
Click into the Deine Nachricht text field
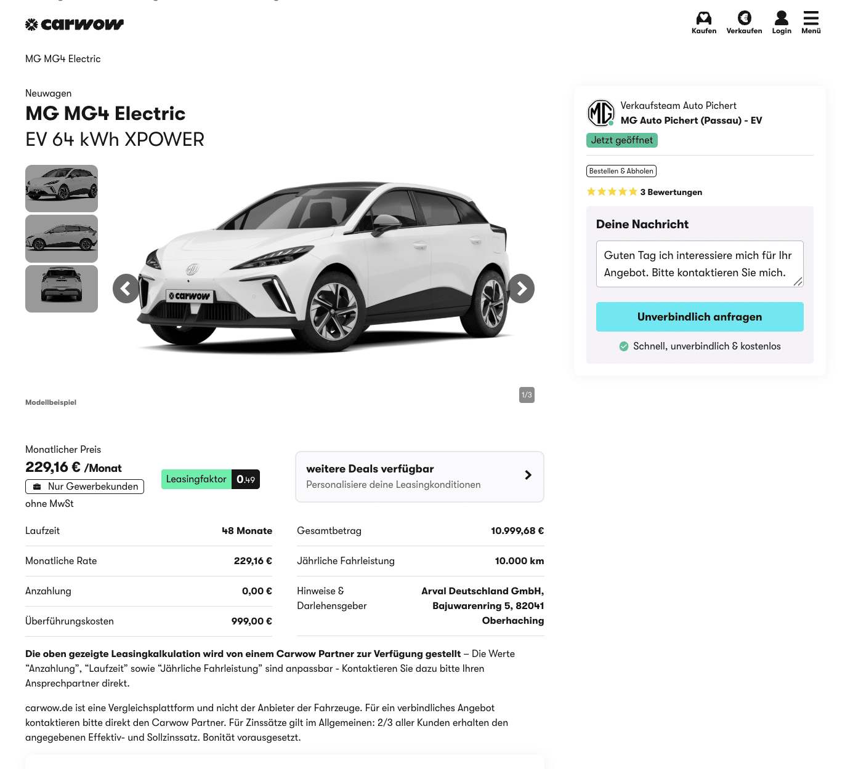click(700, 264)
